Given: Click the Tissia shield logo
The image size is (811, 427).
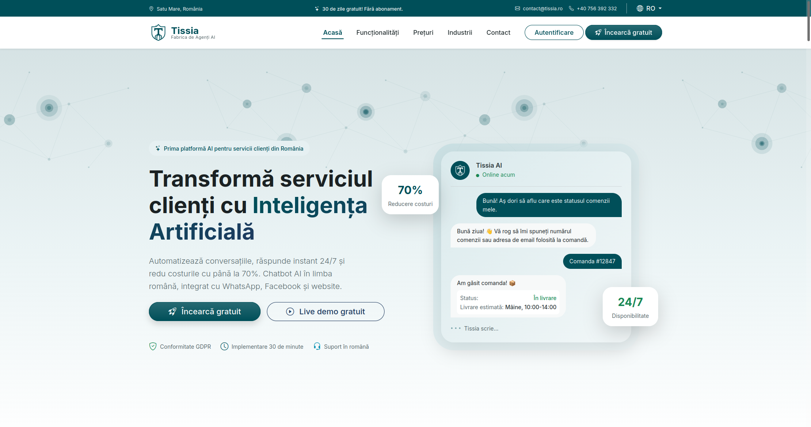Looking at the screenshot, I should pos(158,32).
